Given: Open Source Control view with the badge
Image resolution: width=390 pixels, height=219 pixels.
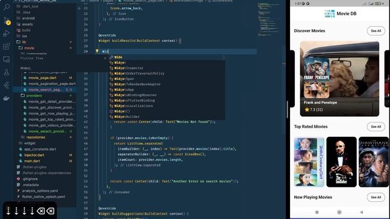Looking at the screenshot, I should (x=7, y=21).
